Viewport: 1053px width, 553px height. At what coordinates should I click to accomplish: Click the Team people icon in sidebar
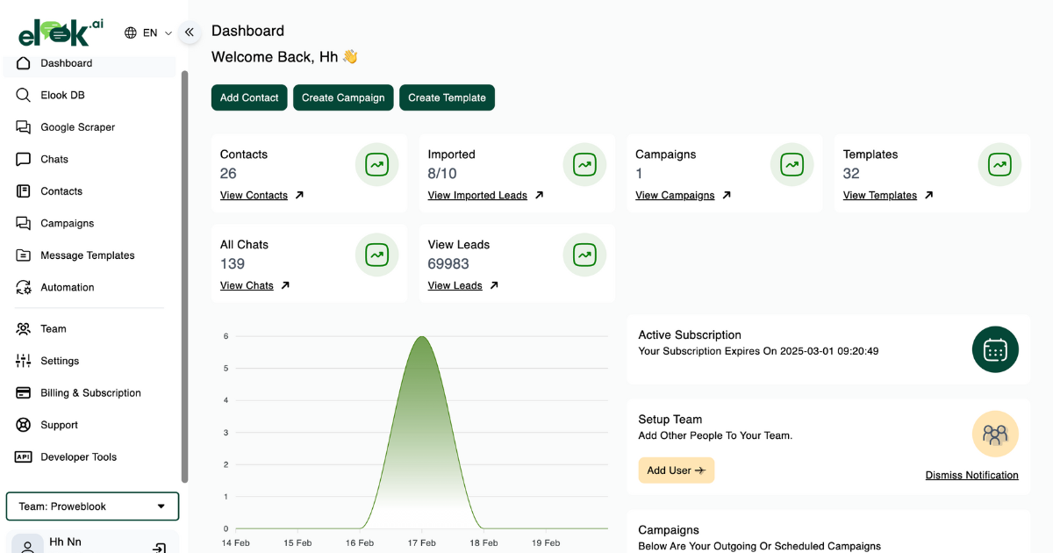[24, 329]
